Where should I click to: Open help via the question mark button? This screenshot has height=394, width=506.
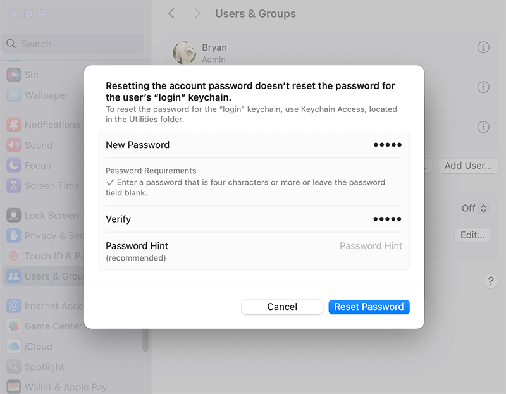[491, 281]
